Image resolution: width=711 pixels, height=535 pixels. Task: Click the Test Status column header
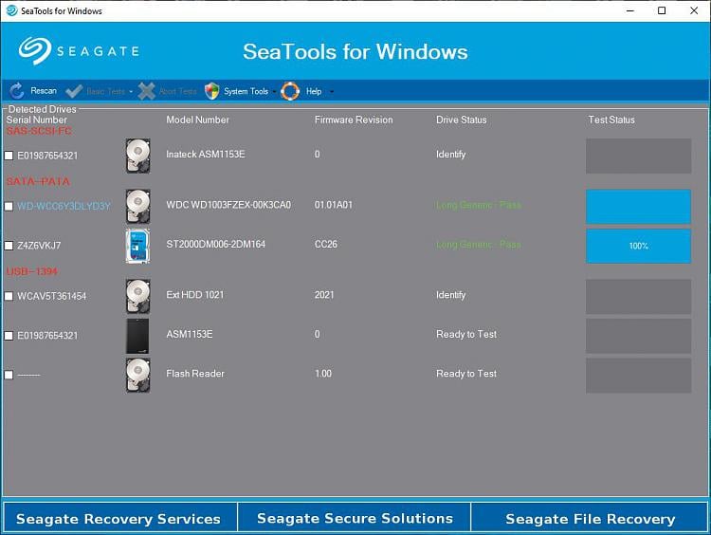pyautogui.click(x=611, y=120)
